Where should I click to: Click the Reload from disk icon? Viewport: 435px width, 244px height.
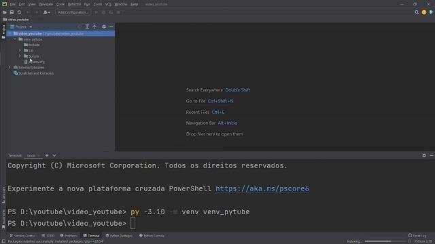pos(19,12)
